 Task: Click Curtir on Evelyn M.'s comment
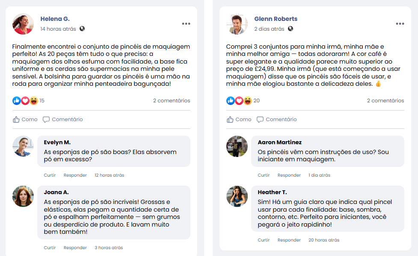(x=50, y=175)
